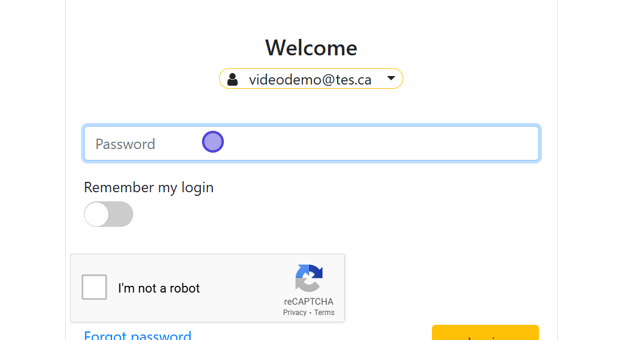
Task: Open the reCAPTCHA Privacy link
Action: pyautogui.click(x=294, y=313)
